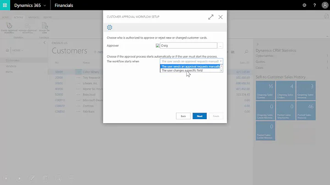Open the help question mark icon
The width and height of the screenshot is (330, 185).
click(314, 5)
